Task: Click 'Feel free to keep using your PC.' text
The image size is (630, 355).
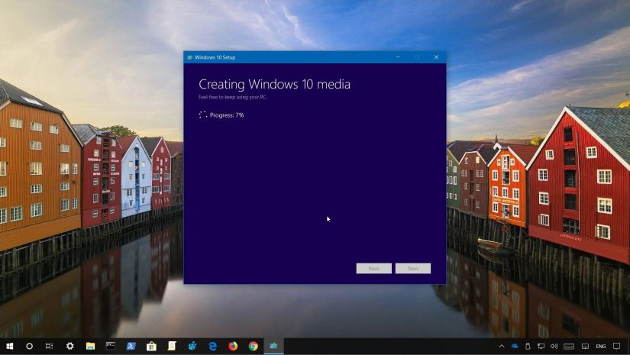Action: [x=233, y=97]
